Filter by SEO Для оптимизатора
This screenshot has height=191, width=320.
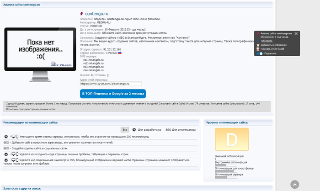180,130
